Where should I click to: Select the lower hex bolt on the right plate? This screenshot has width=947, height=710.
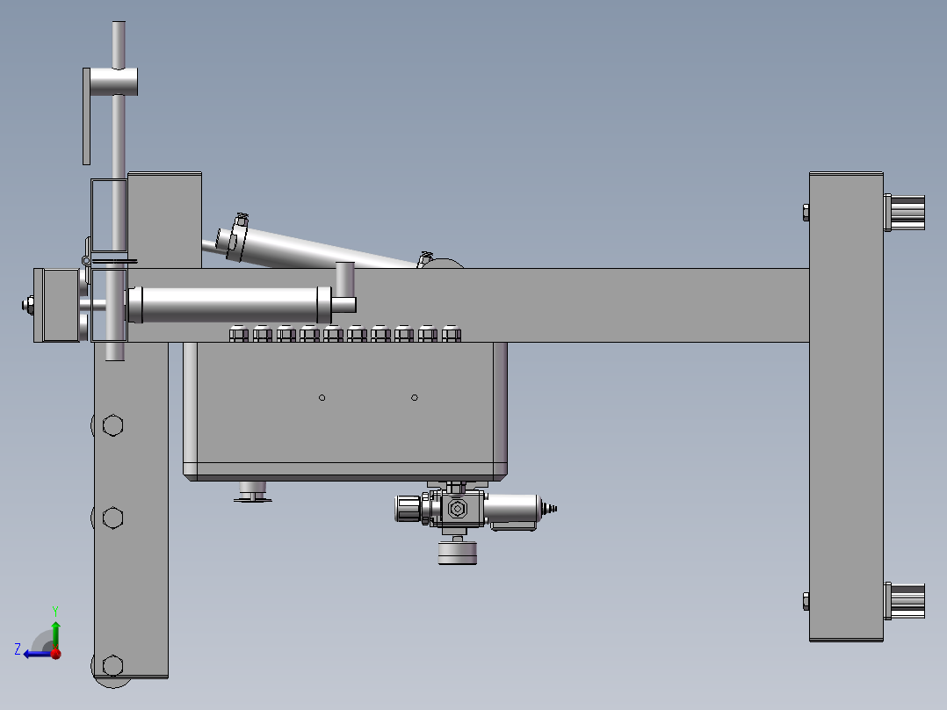point(806,601)
